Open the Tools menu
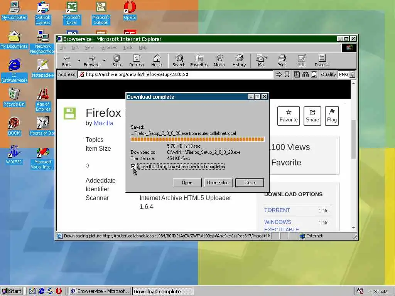 [x=128, y=47]
